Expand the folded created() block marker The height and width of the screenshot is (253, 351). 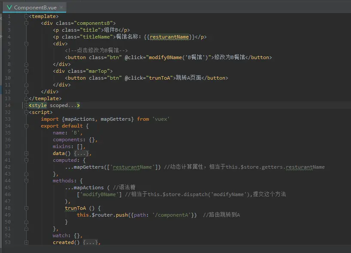tap(26, 242)
